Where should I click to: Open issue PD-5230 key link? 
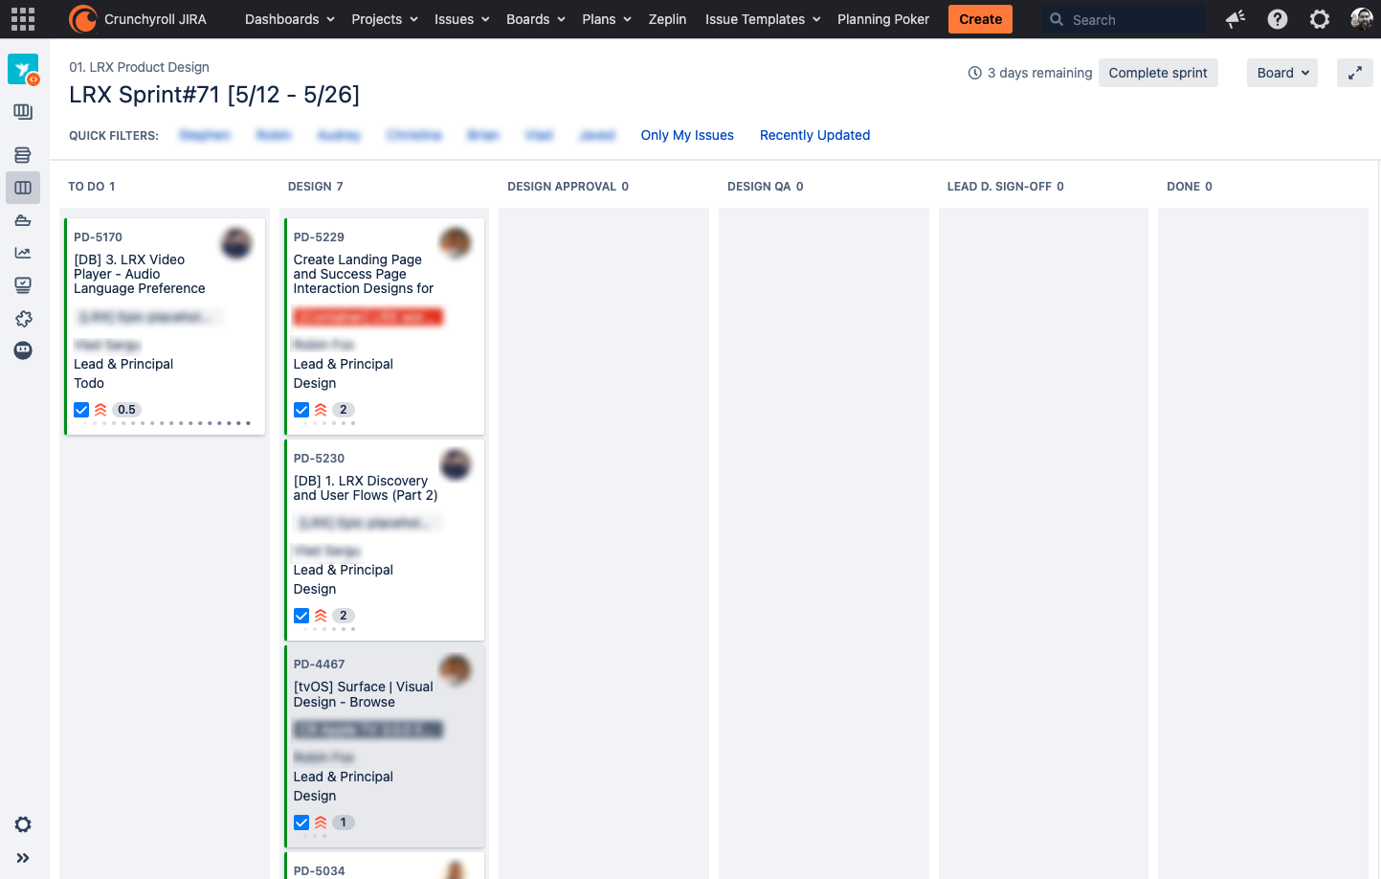click(x=319, y=458)
